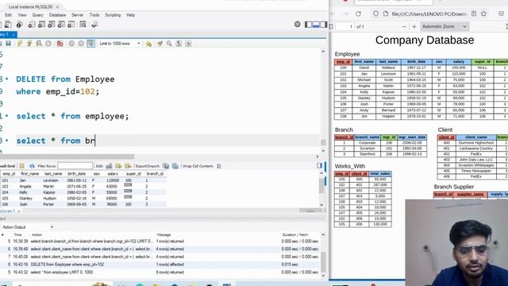Image resolution: width=508 pixels, height=286 pixels.
Task: Click the Create new table icon
Action: 41,25
